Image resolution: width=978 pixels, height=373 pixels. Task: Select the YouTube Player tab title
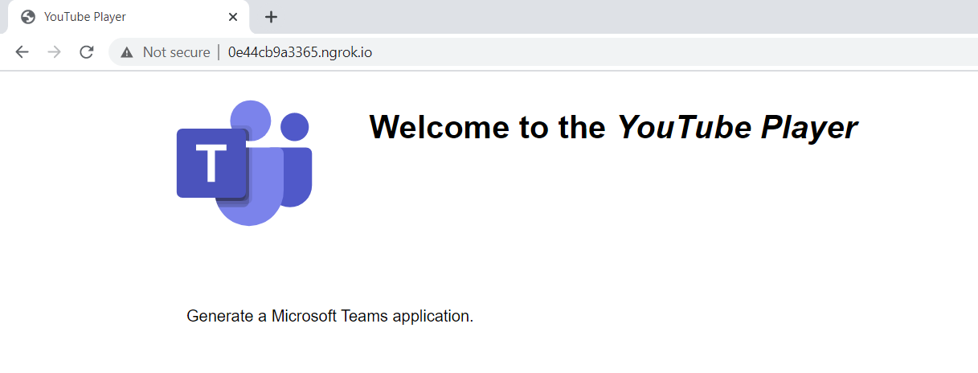coord(85,17)
